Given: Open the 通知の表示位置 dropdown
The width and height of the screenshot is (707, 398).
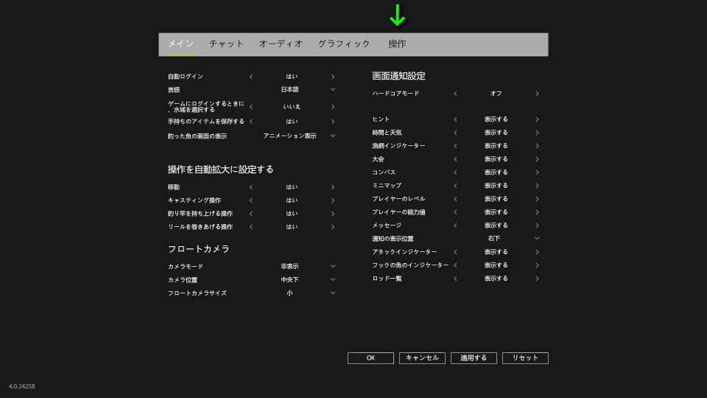Looking at the screenshot, I should click(x=537, y=239).
